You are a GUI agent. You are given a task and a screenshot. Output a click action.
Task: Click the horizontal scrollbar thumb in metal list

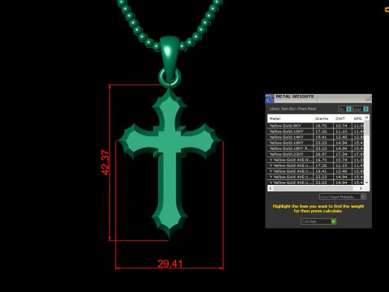313,188
